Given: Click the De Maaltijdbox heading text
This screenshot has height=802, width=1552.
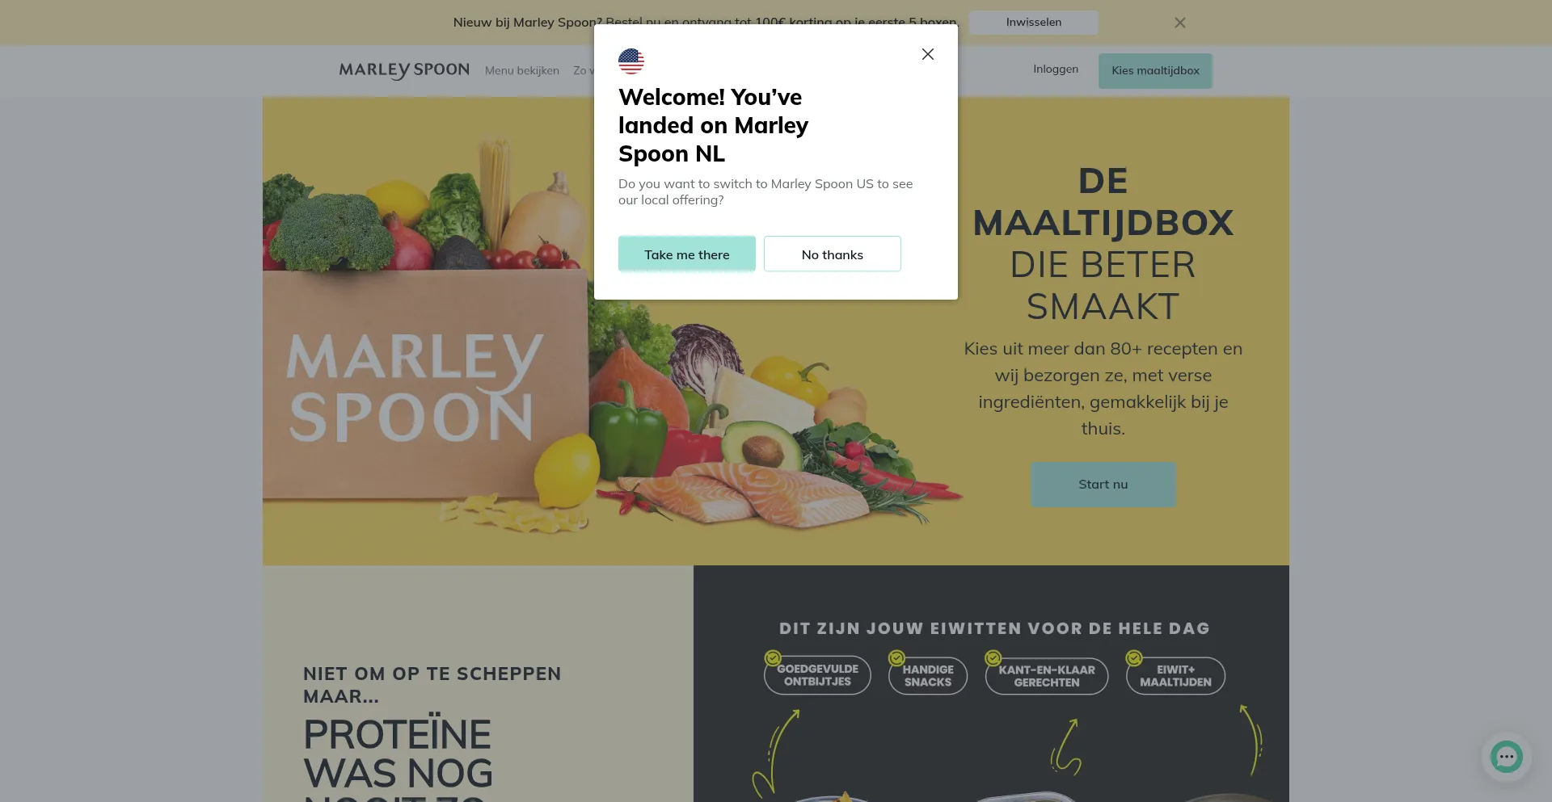Looking at the screenshot, I should 1103,244.
